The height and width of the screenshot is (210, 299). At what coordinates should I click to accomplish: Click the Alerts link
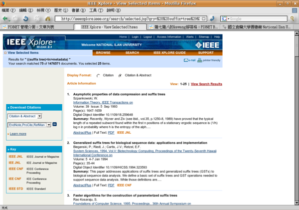(x=190, y=37)
